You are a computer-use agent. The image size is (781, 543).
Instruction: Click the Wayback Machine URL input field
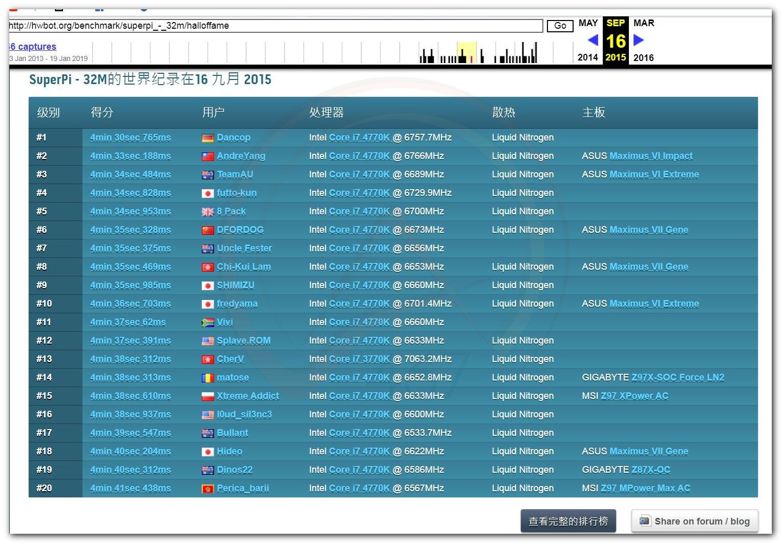tap(276, 26)
